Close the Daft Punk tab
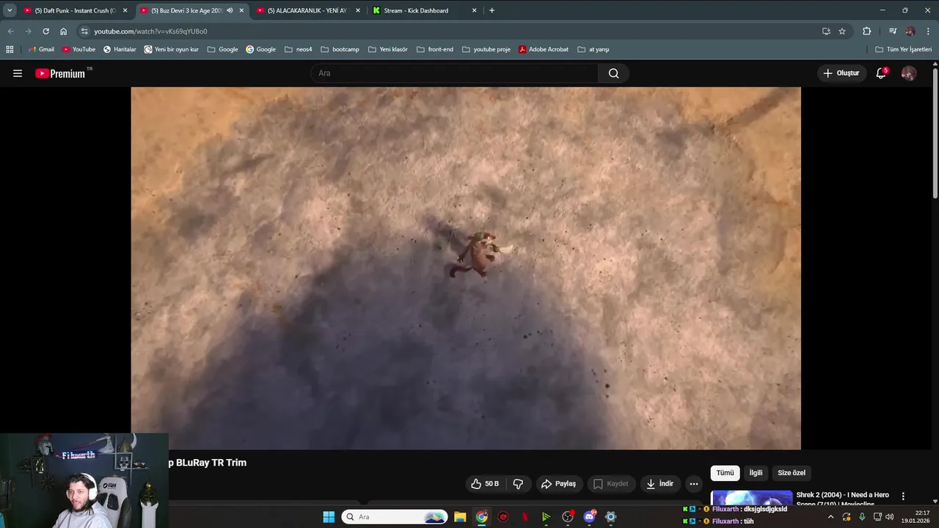This screenshot has height=528, width=939. tap(125, 10)
